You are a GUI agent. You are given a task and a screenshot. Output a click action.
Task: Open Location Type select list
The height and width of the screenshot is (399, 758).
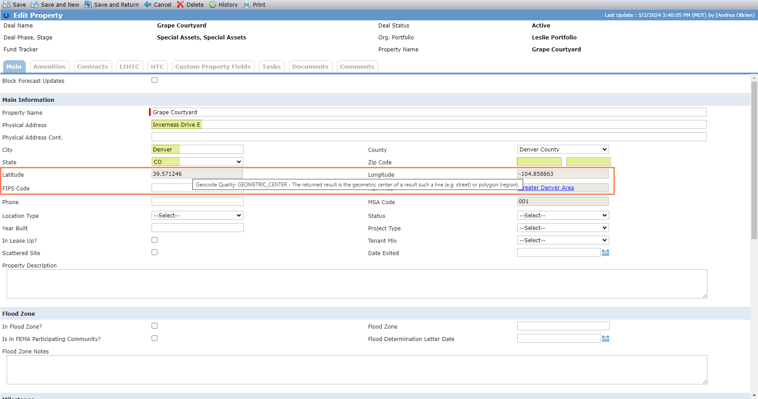197,215
